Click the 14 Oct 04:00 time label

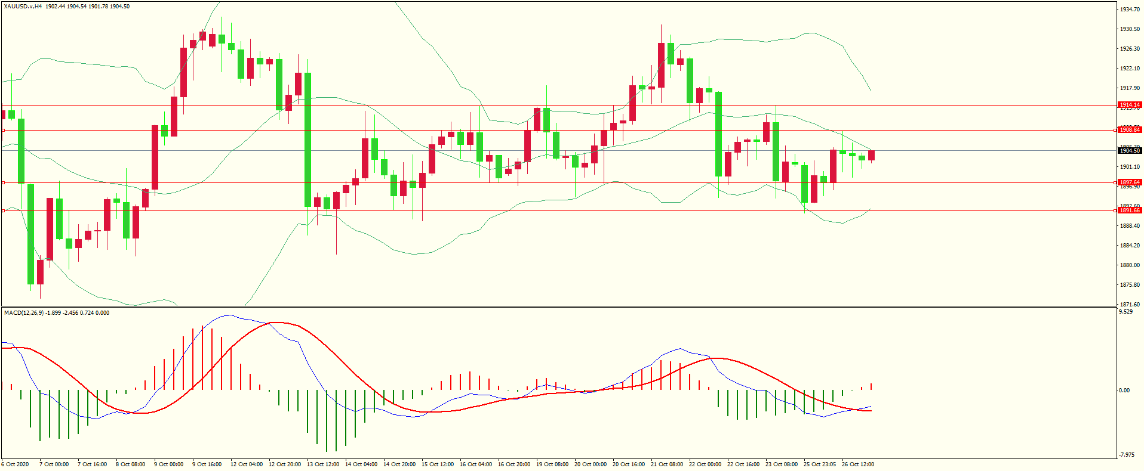[361, 464]
